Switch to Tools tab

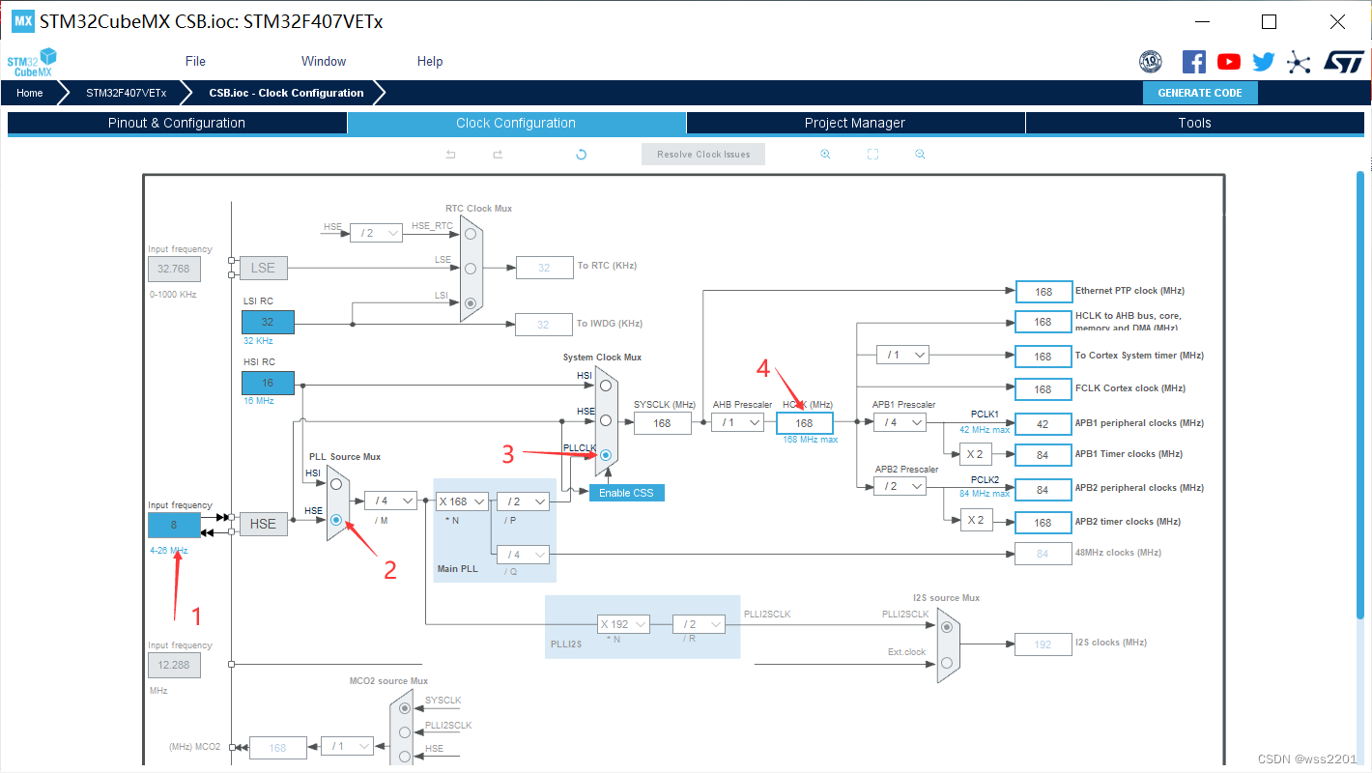coord(1194,123)
